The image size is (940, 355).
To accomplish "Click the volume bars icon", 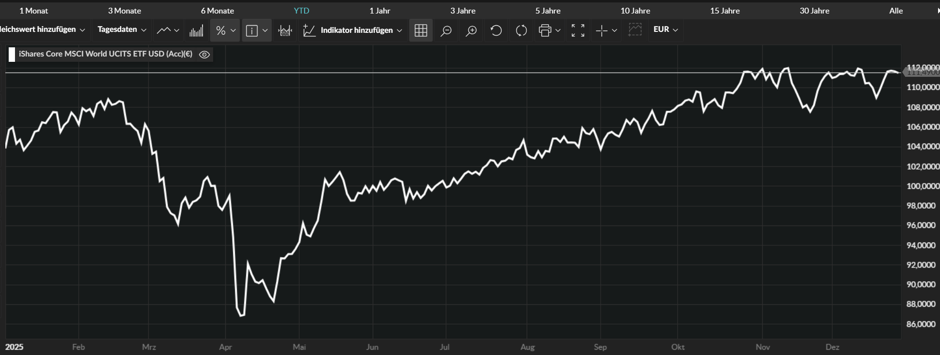I will click(196, 30).
